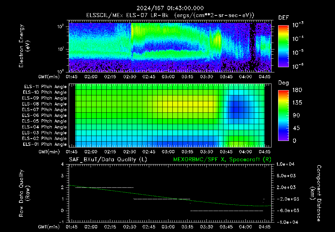This screenshot has height=232, width=335.
Task: Click the 04:15 tick label under the spectrogram
Action: pyautogui.click(x=264, y=77)
